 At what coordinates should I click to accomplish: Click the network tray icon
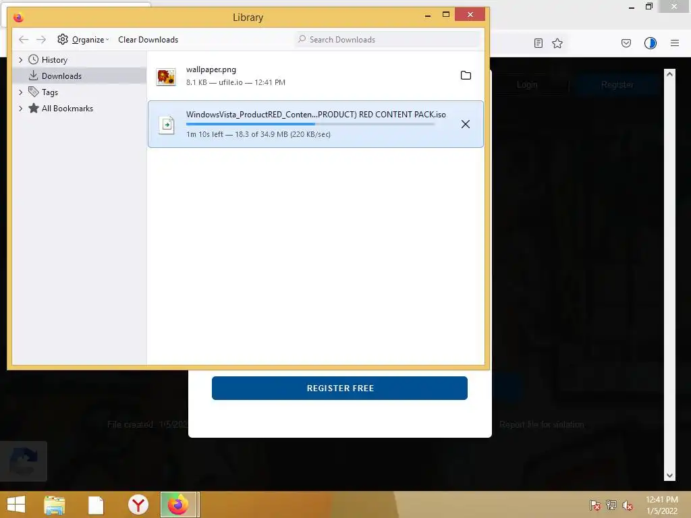pyautogui.click(x=611, y=505)
